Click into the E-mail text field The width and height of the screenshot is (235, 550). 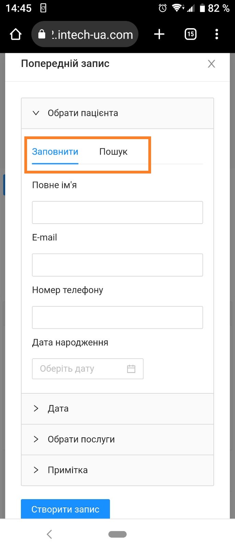(117, 265)
